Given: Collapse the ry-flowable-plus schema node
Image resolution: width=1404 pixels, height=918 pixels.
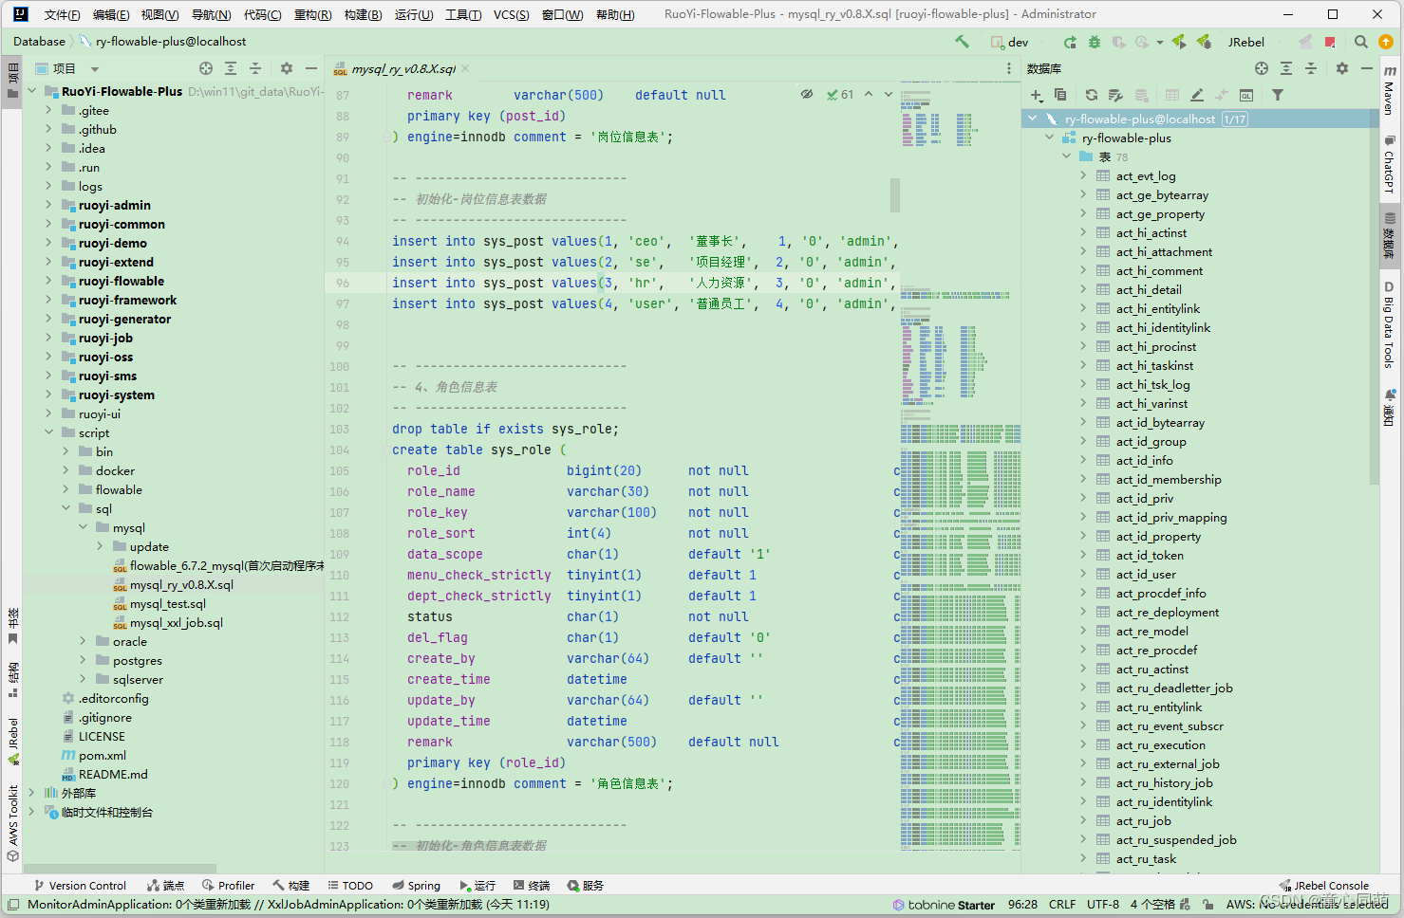Looking at the screenshot, I should pos(1049,138).
